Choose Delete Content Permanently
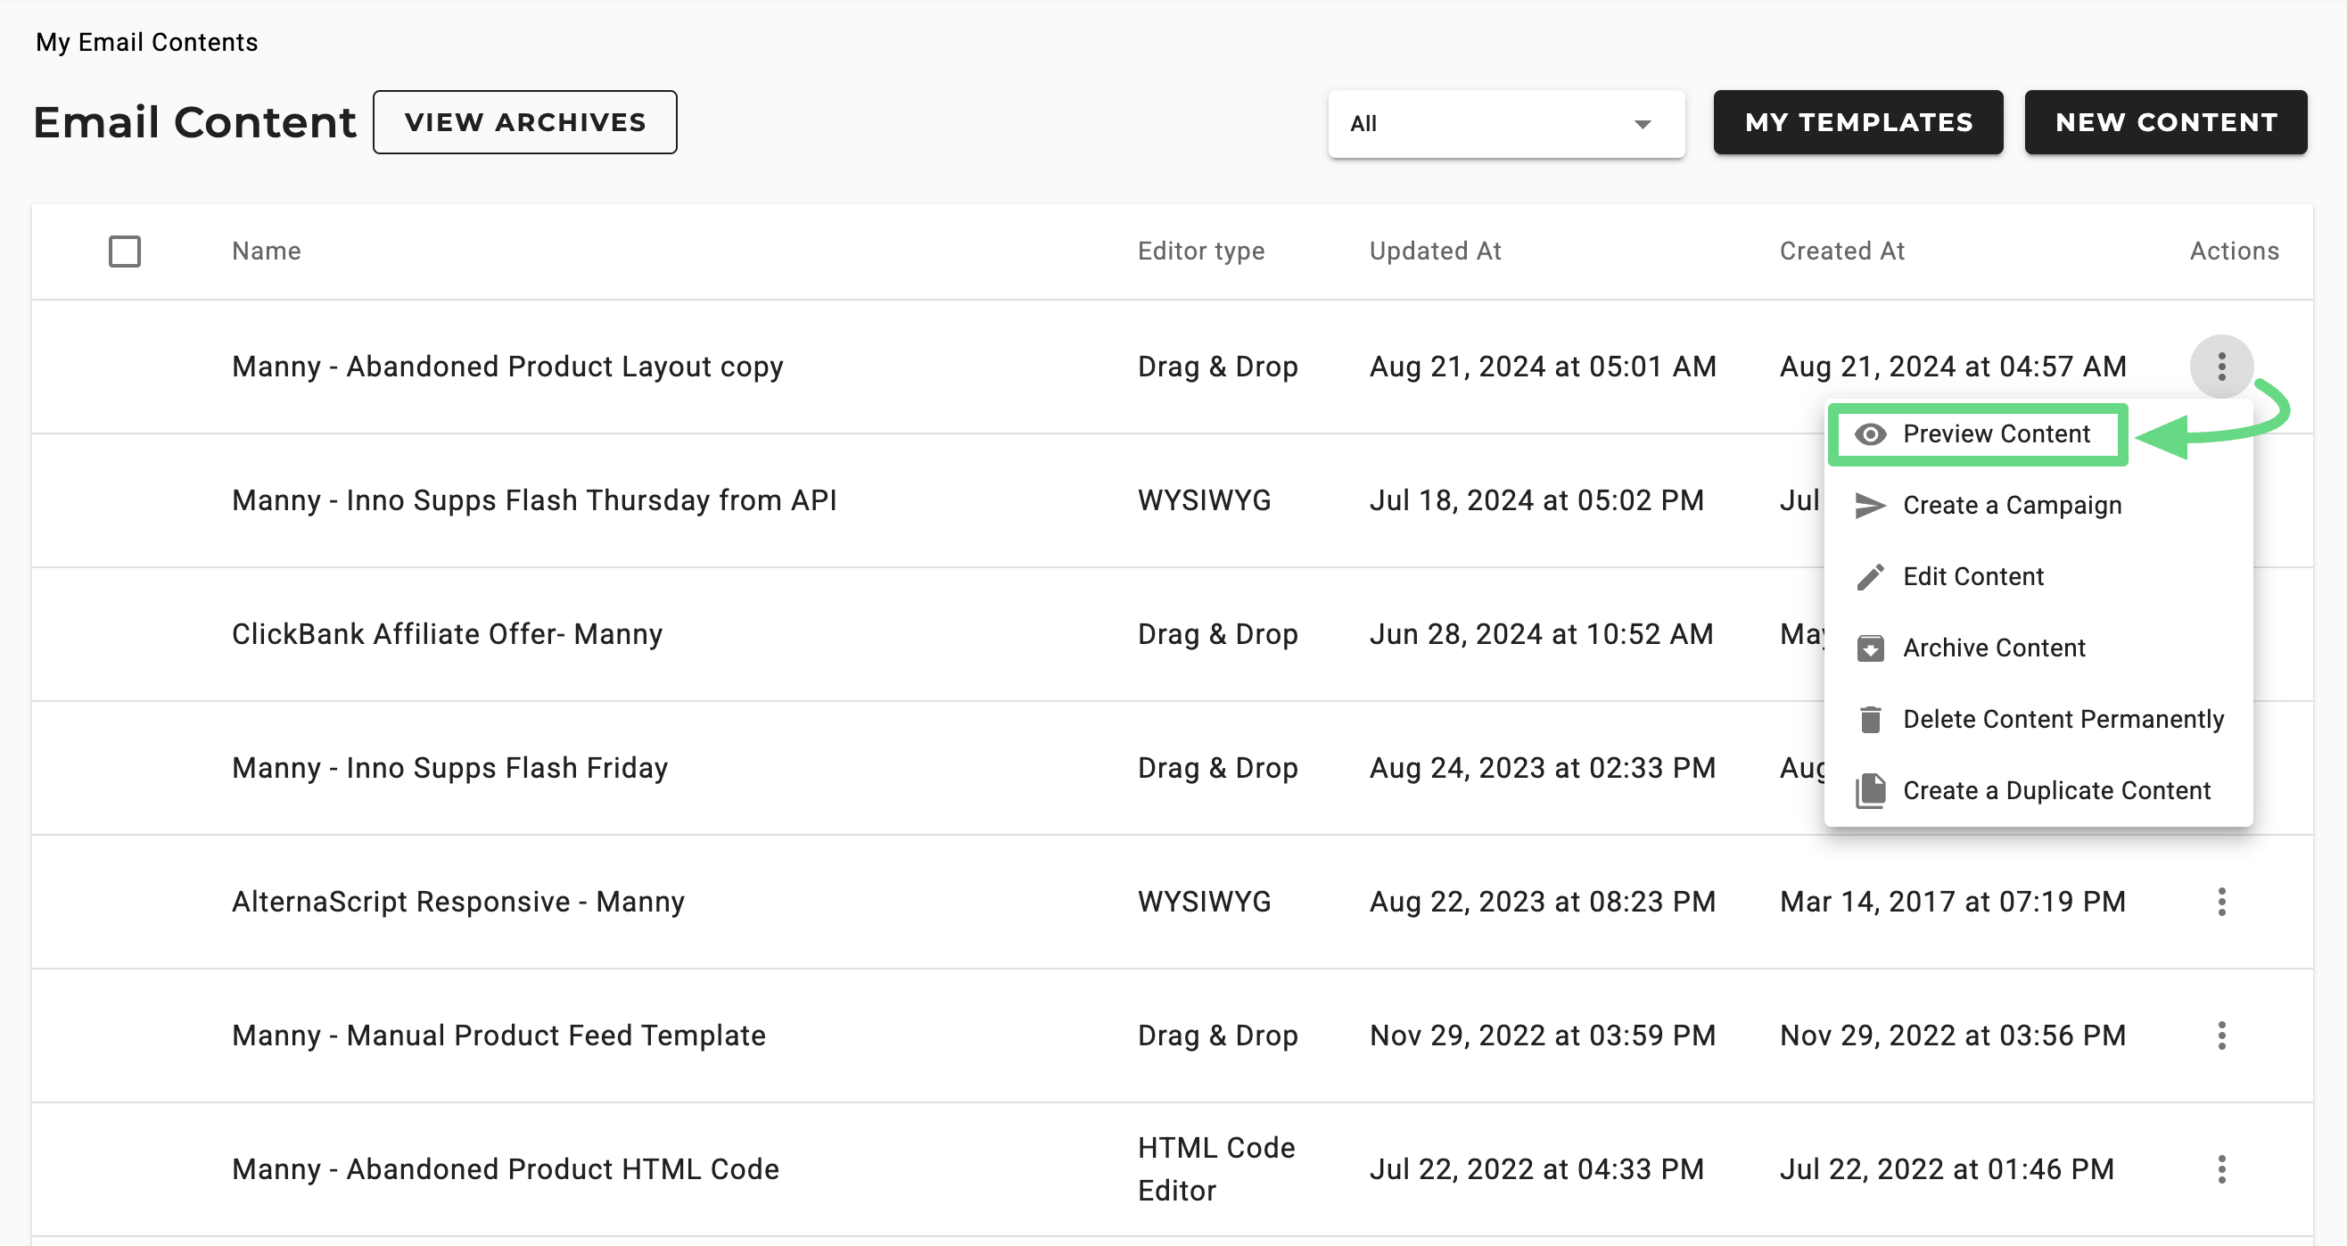Screen dimensions: 2347x1246 pos(2038,719)
